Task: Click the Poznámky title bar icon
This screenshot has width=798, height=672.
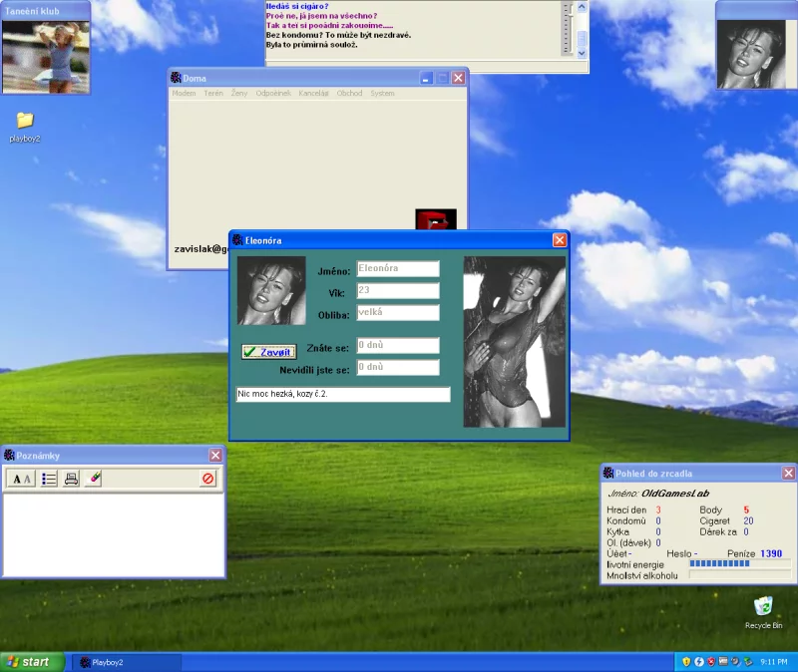Action: [x=9, y=456]
